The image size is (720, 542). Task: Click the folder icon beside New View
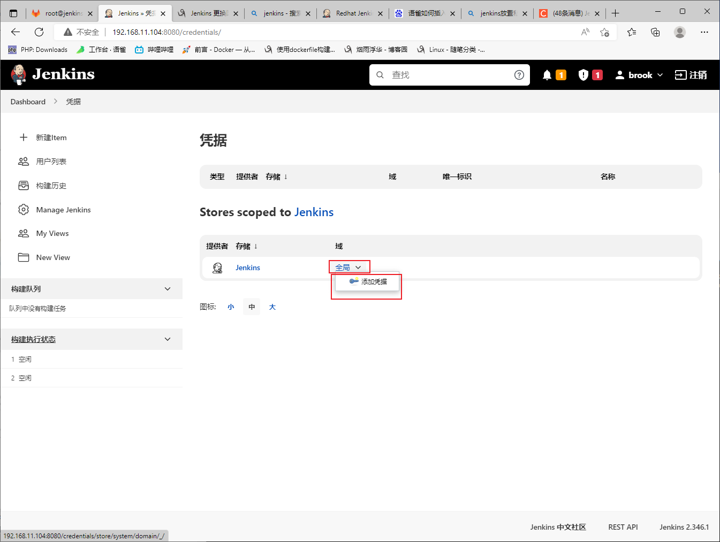[x=24, y=257]
